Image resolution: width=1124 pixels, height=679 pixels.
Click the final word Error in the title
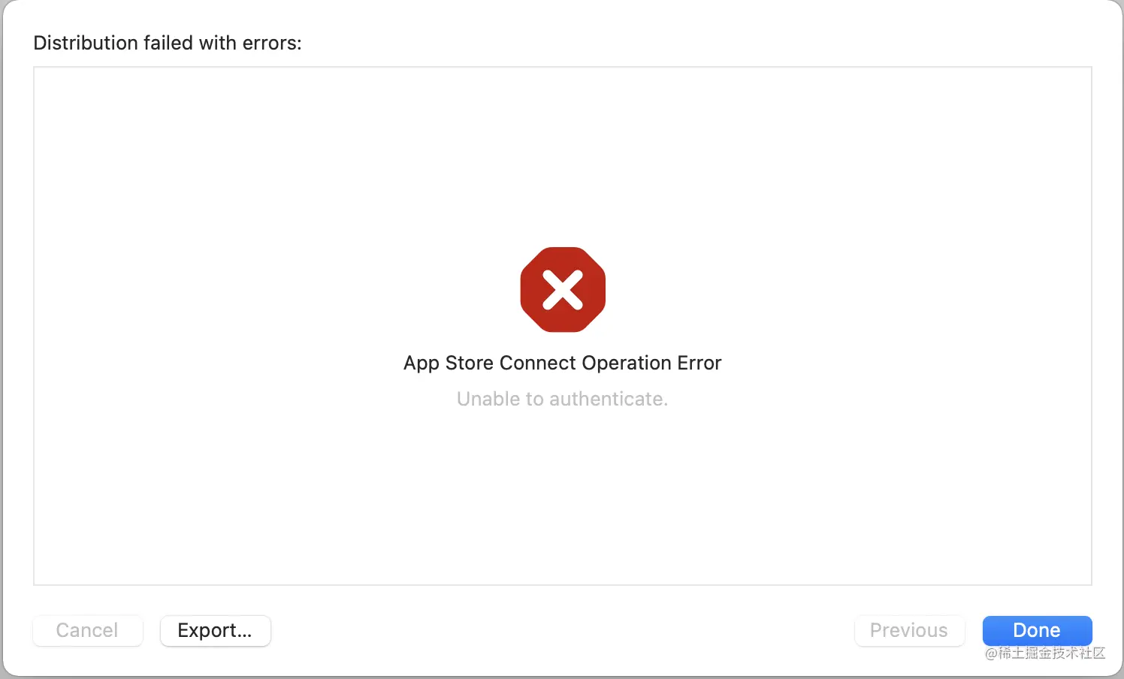[x=699, y=363]
